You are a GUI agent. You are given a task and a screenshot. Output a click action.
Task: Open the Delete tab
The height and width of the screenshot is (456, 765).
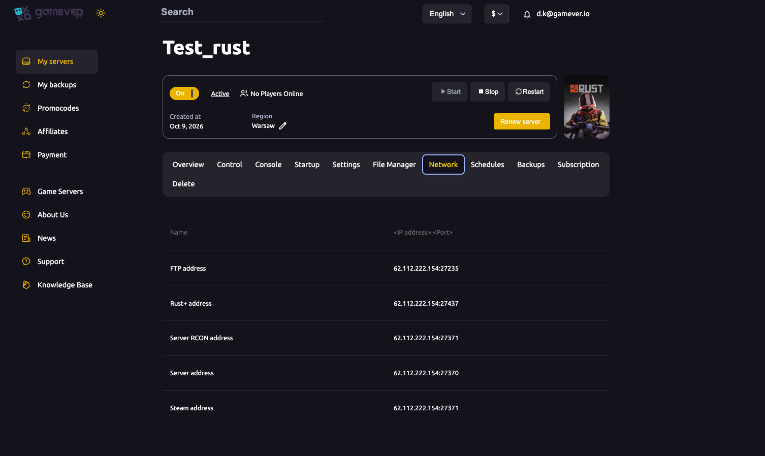pyautogui.click(x=183, y=184)
